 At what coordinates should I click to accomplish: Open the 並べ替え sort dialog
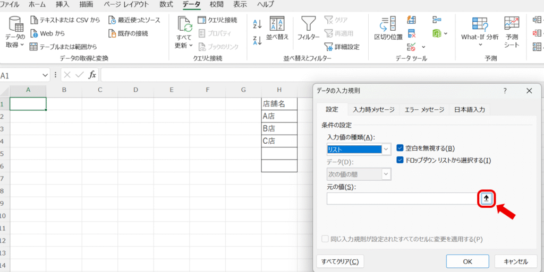(x=277, y=25)
